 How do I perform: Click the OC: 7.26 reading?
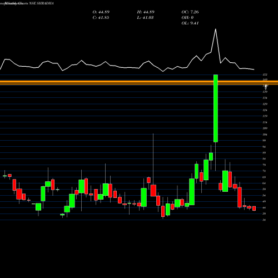190,12
